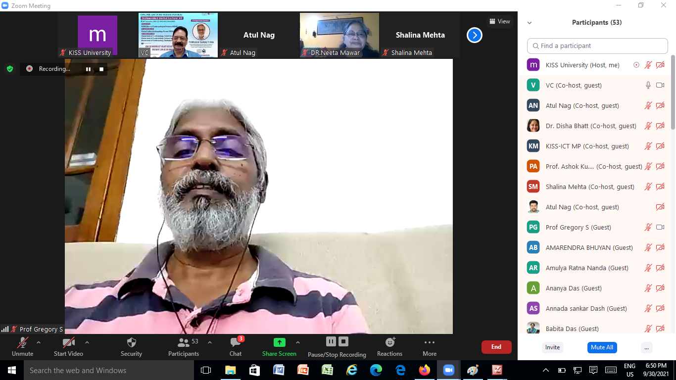Click the Invite button
Image resolution: width=676 pixels, height=380 pixels.
pyautogui.click(x=552, y=347)
